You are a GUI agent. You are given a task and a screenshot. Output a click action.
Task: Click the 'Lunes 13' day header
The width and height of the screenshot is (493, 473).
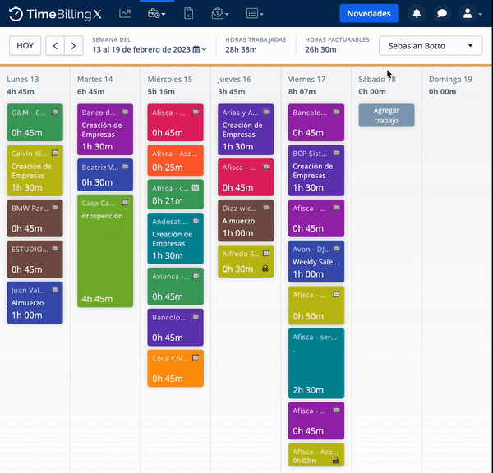[x=23, y=79]
